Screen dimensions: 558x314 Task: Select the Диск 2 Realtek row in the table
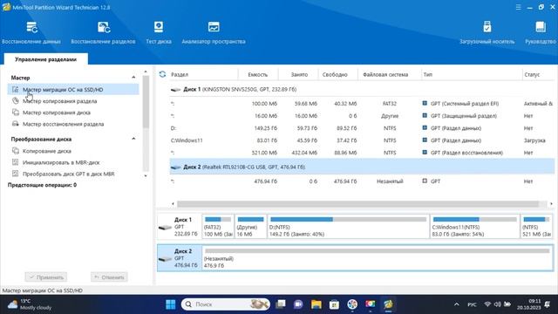[x=362, y=167]
